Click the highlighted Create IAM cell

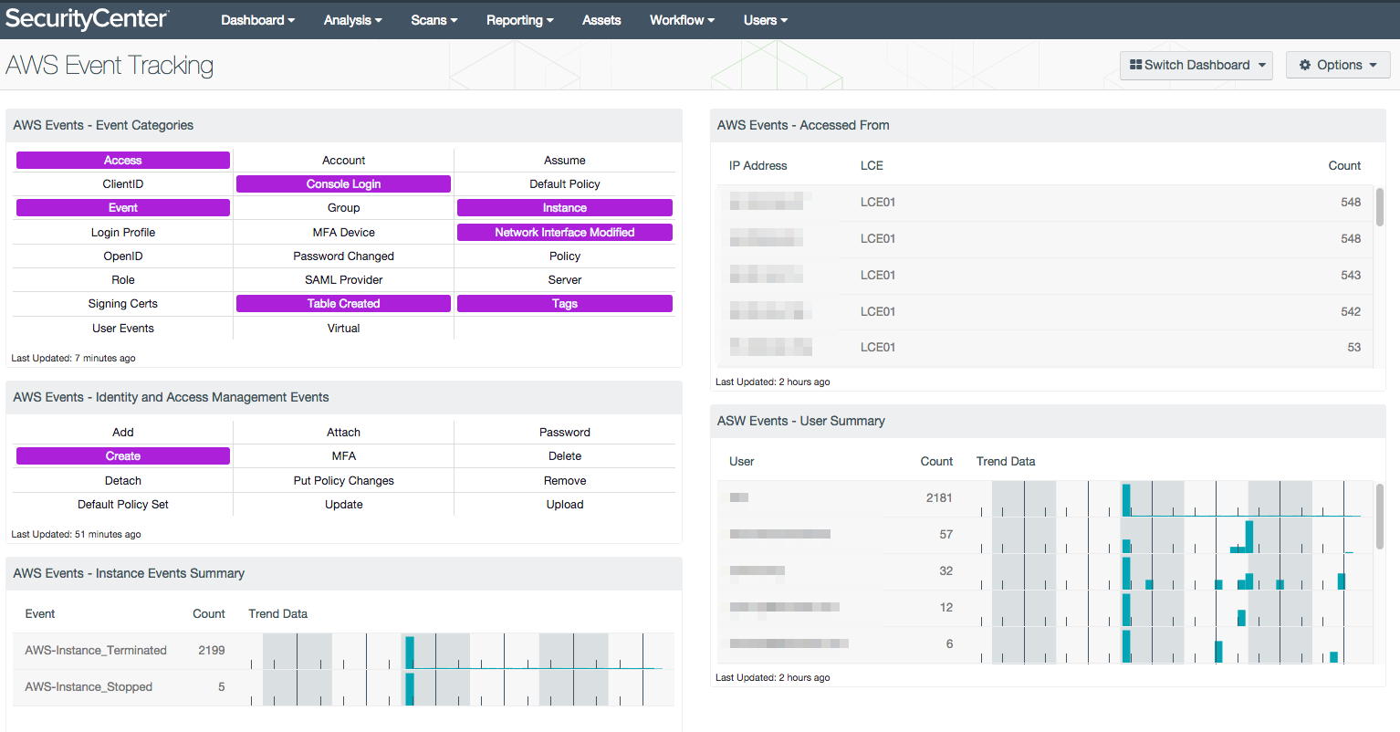pos(123,456)
